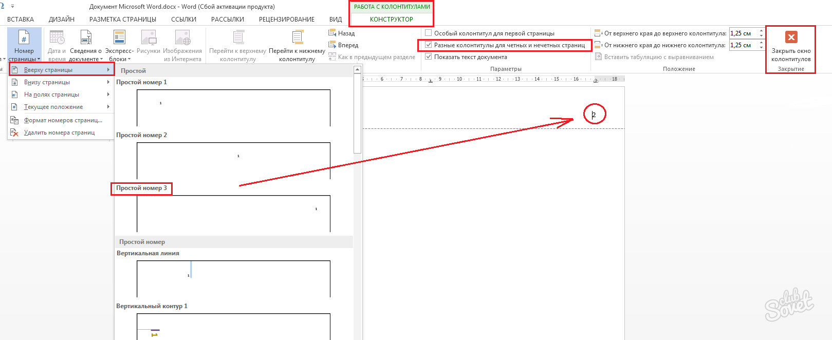
Task: Click Вставить табуляцию с выравниванием
Action: point(654,57)
